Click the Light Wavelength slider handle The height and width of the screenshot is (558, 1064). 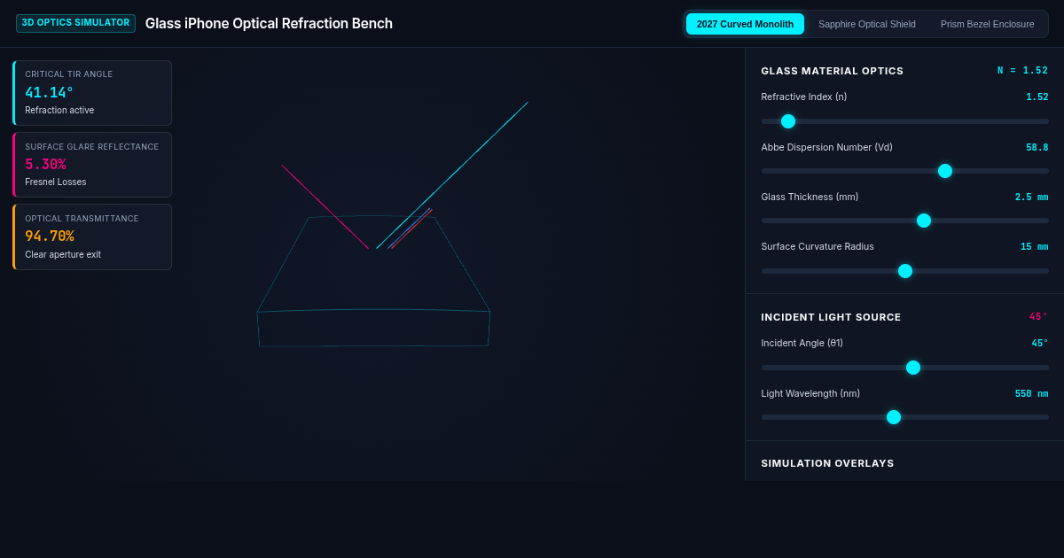pos(894,417)
